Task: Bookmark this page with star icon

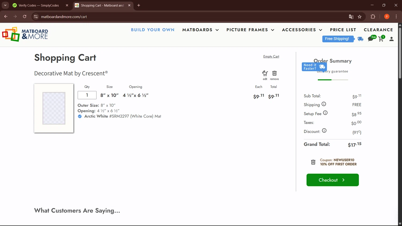Action: pyautogui.click(x=360, y=17)
